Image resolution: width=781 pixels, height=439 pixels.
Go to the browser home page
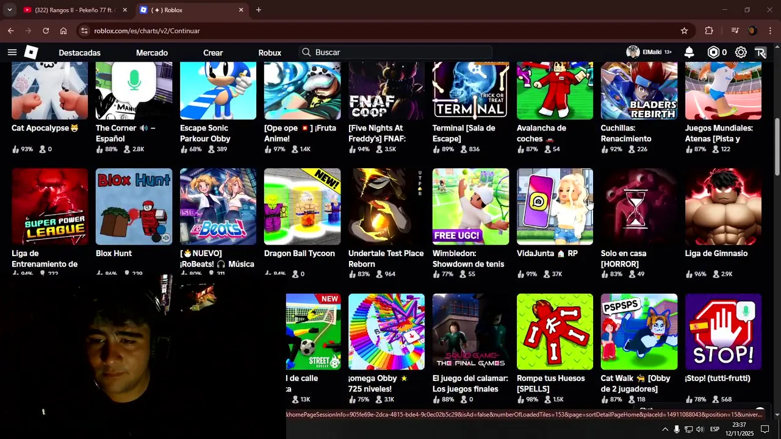tap(63, 30)
